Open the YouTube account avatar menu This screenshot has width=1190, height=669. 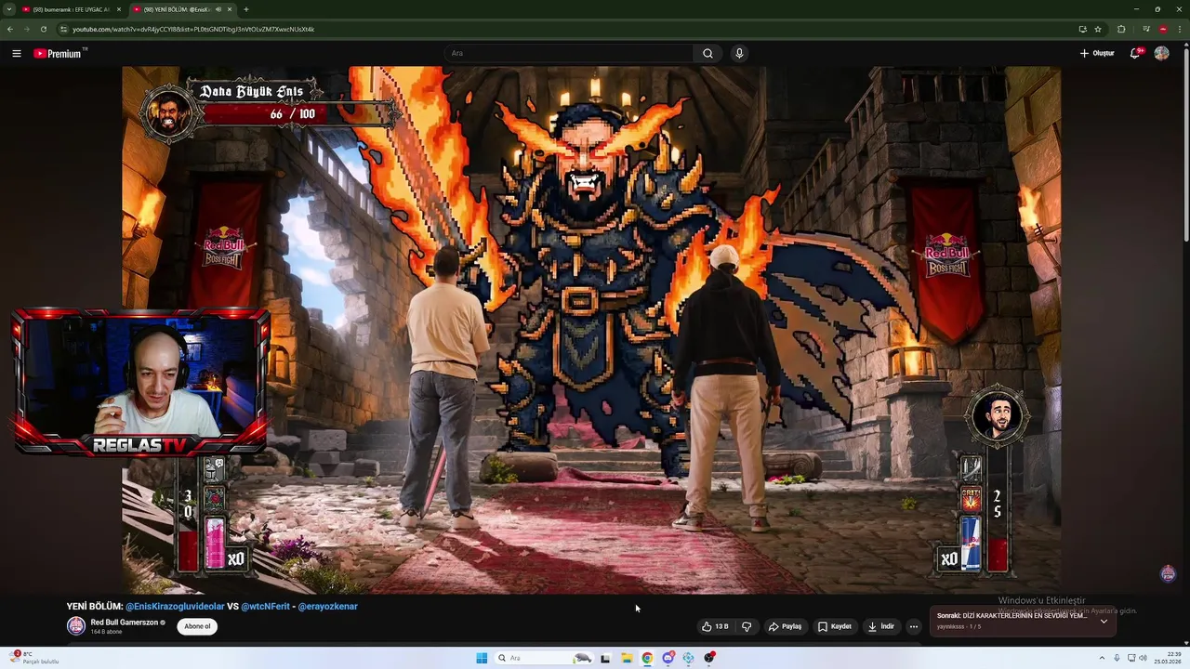(x=1161, y=53)
